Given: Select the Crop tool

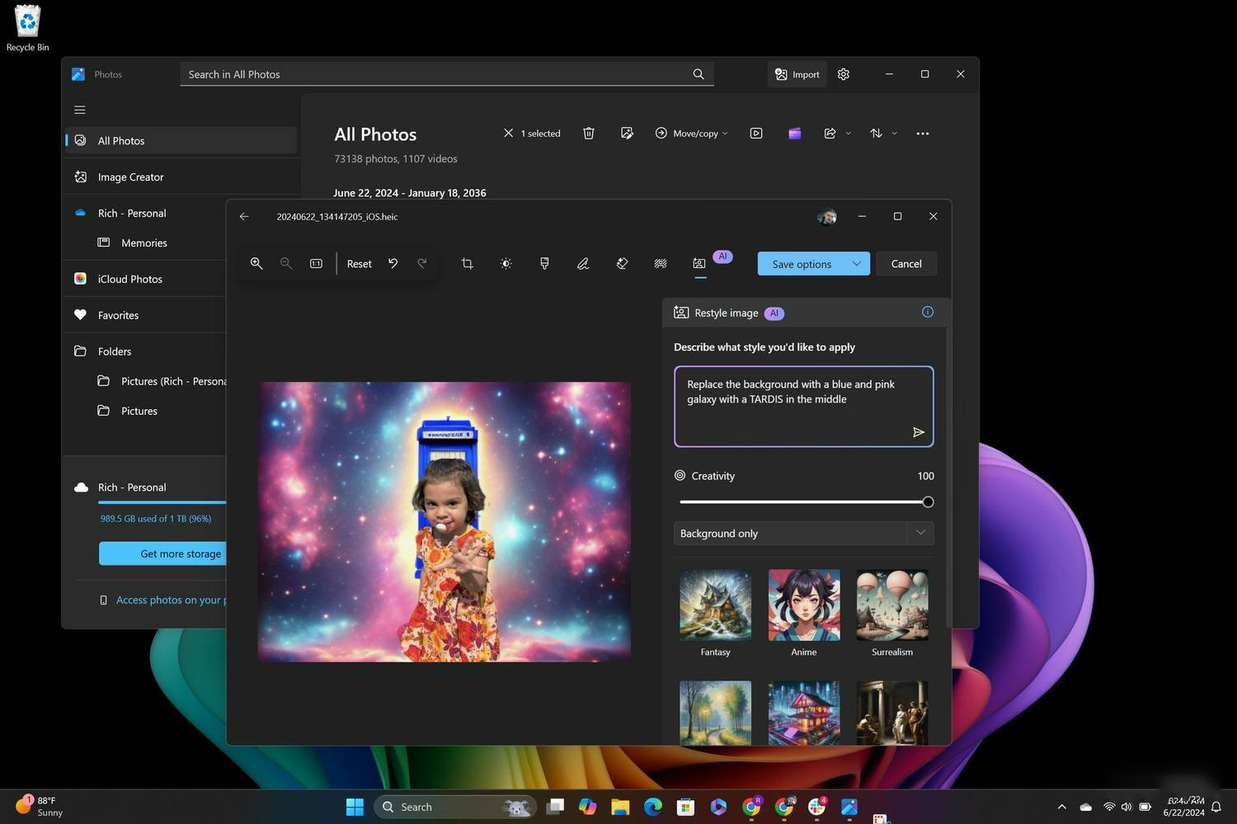Looking at the screenshot, I should [467, 263].
